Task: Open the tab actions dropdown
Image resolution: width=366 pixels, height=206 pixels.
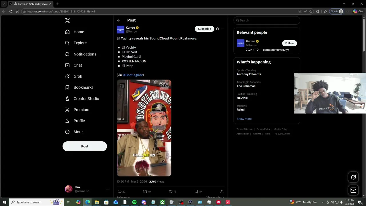Action: tap(4, 4)
